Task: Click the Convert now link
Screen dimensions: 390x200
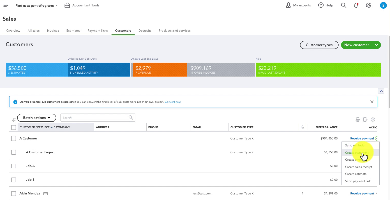Action: click(173, 102)
